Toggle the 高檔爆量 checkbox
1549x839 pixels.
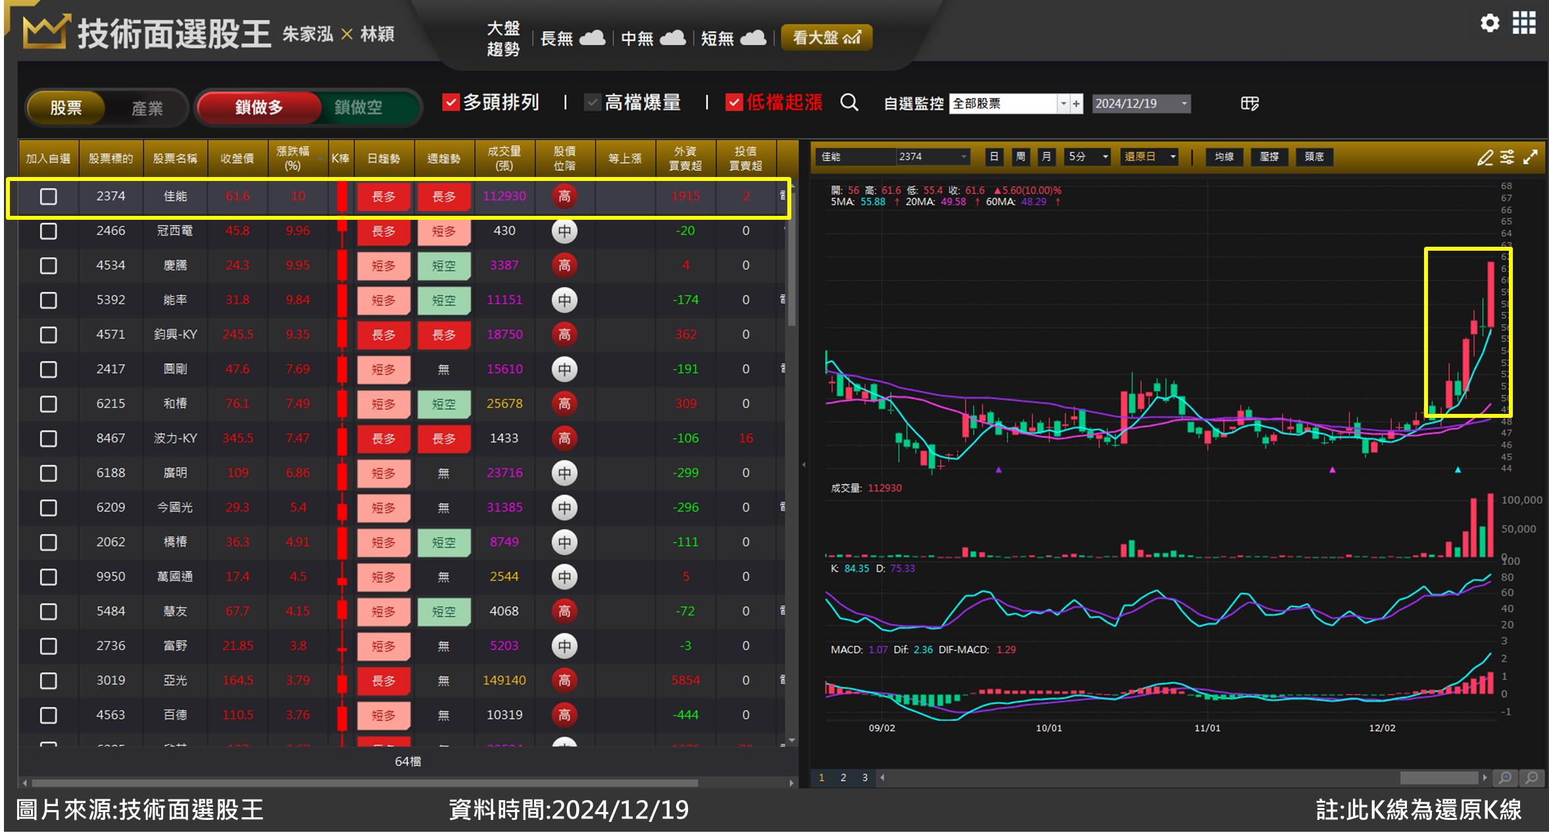coord(593,103)
